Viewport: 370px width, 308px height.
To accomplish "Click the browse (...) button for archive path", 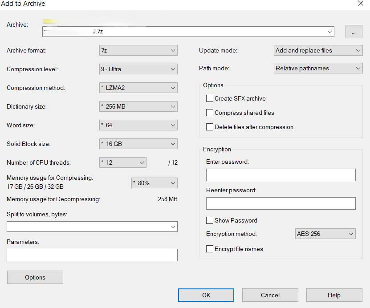I will click(354, 32).
